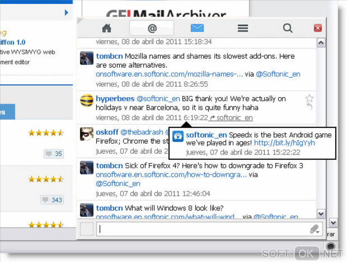
Task: Open softonic_en username in the popup
Action: tap(206, 135)
